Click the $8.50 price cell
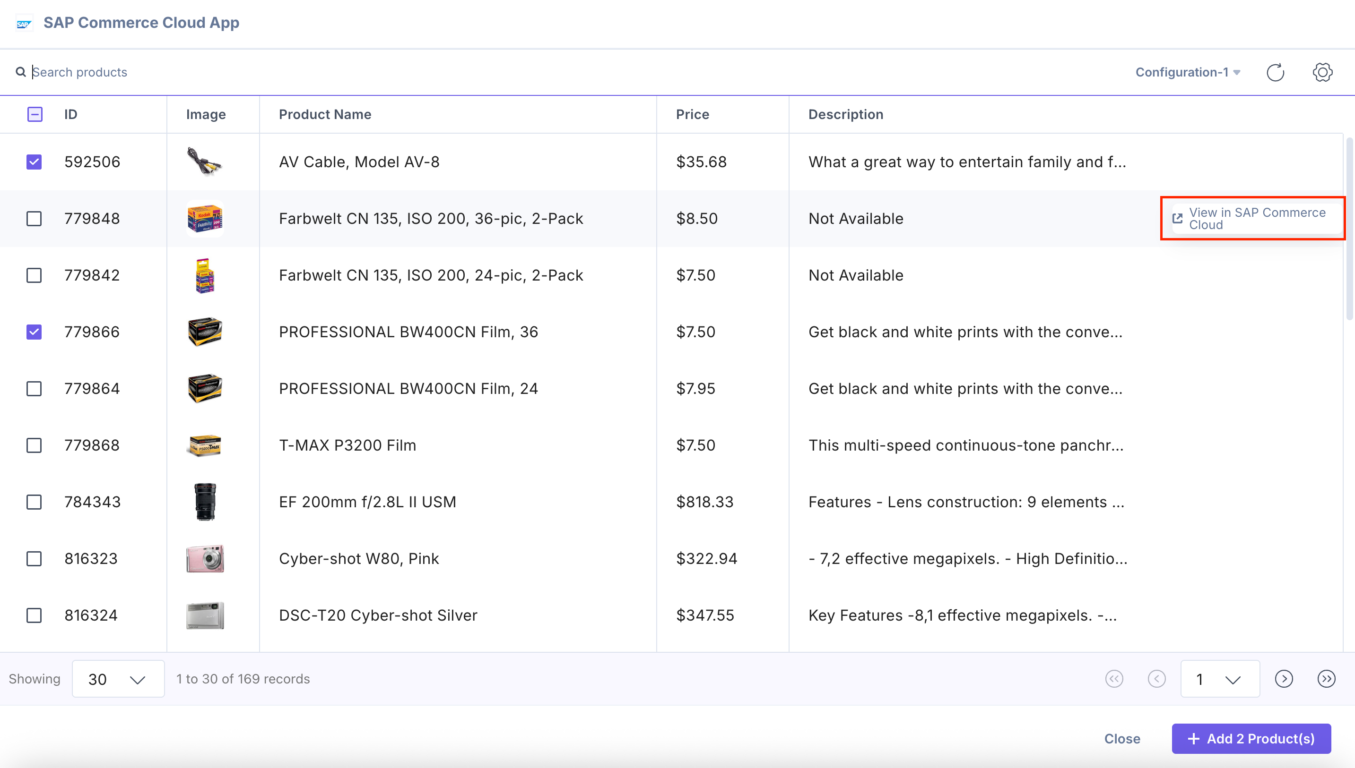The width and height of the screenshot is (1355, 768). pos(697,218)
